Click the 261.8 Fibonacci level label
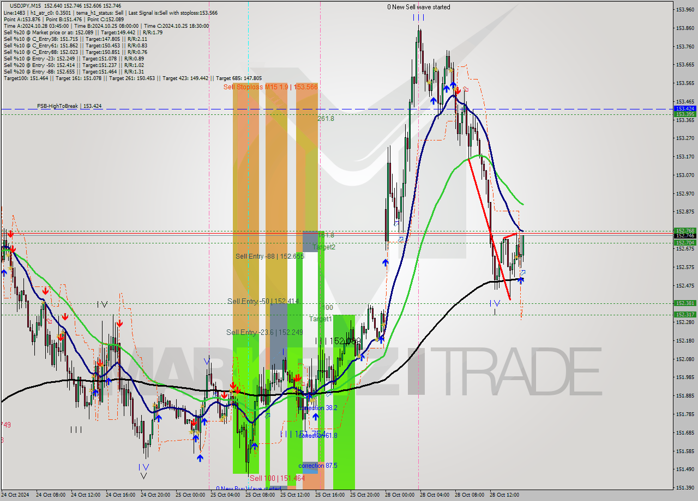This screenshot has height=501, width=698. (x=326, y=118)
